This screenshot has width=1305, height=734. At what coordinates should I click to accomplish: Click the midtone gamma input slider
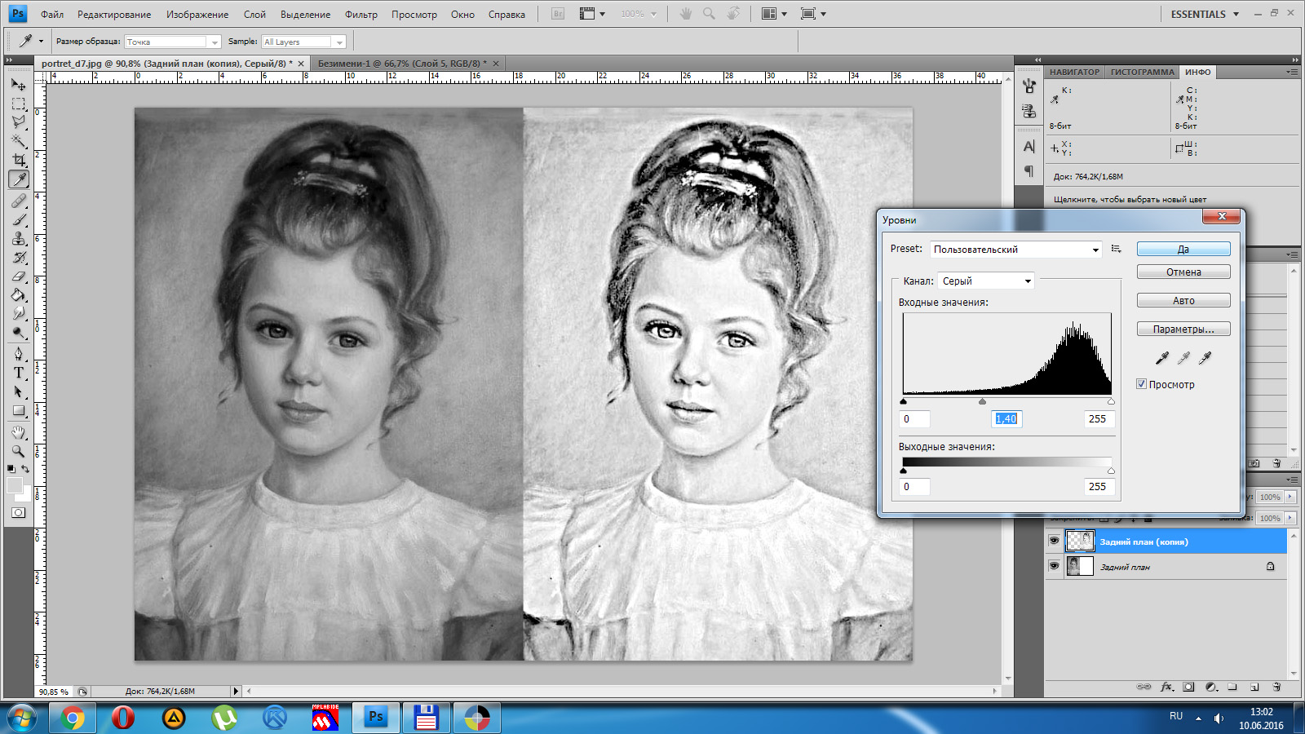tap(982, 401)
